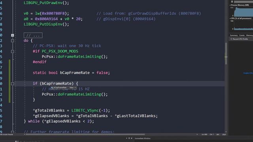Click the Diagnostic Tools timeline bar
The width and height of the screenshot is (253, 142).
pyautogui.click(x=244, y=2)
